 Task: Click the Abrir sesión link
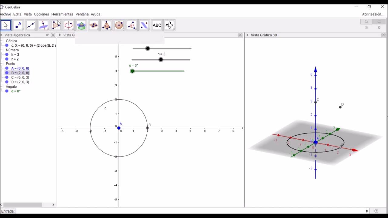[x=373, y=14]
